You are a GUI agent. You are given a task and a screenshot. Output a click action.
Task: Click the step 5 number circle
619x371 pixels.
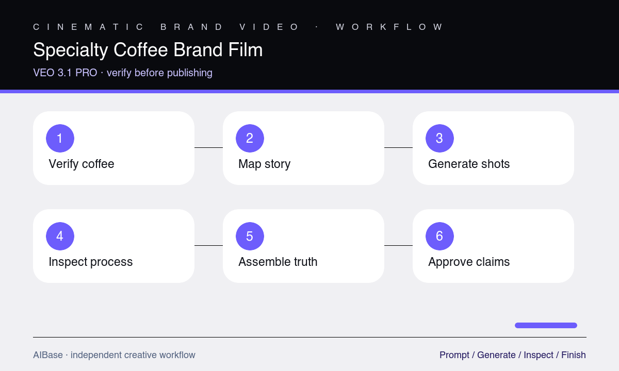coord(250,236)
